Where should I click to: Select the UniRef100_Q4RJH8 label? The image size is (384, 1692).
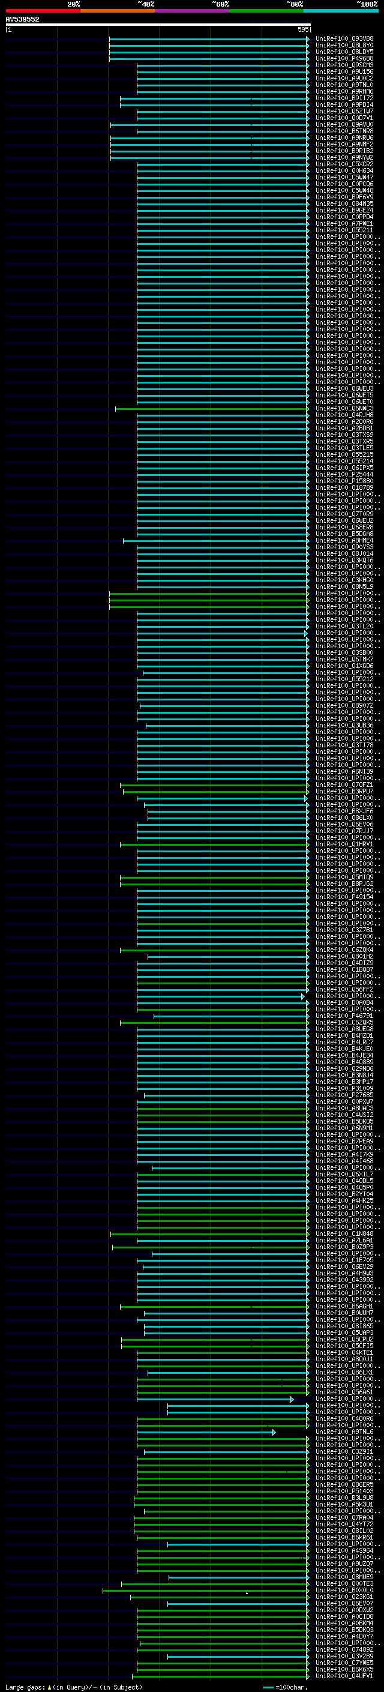point(344,415)
